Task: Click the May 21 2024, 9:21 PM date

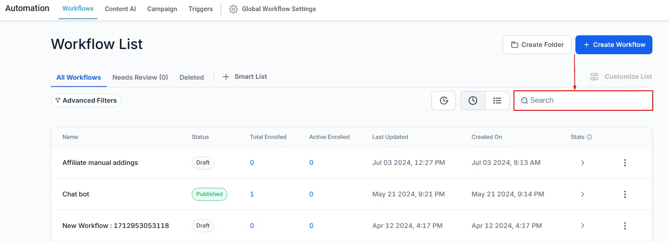Action: pyautogui.click(x=408, y=194)
